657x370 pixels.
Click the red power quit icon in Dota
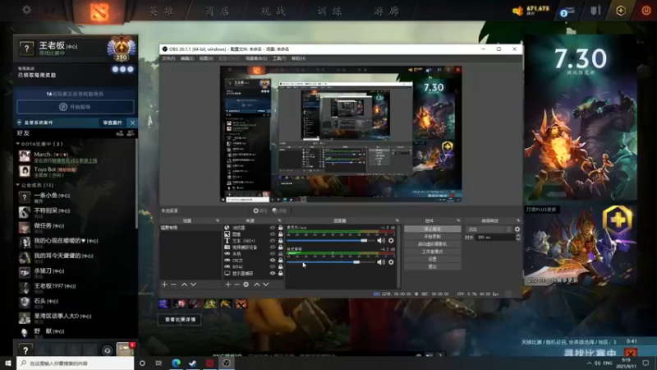pos(646,10)
